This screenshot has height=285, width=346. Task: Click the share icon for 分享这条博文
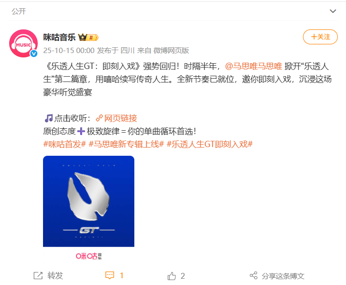(254, 275)
